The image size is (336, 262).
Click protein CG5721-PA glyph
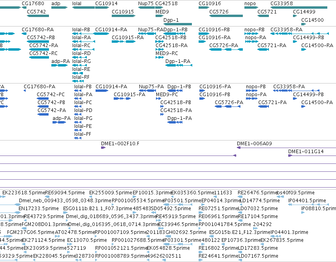[x=264, y=106]
